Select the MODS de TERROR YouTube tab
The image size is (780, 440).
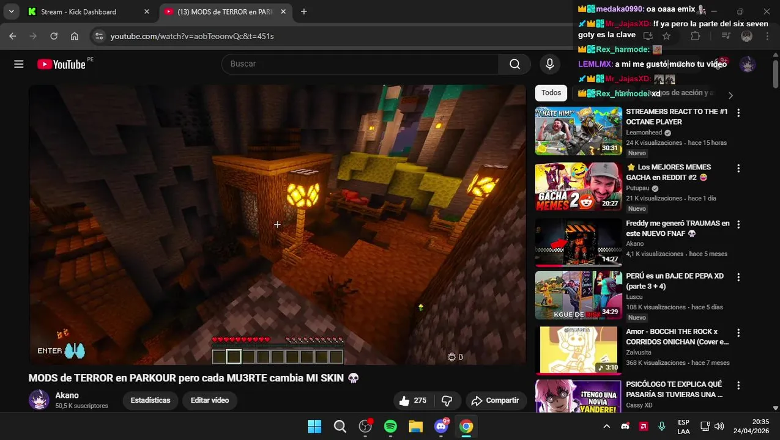[x=225, y=12]
